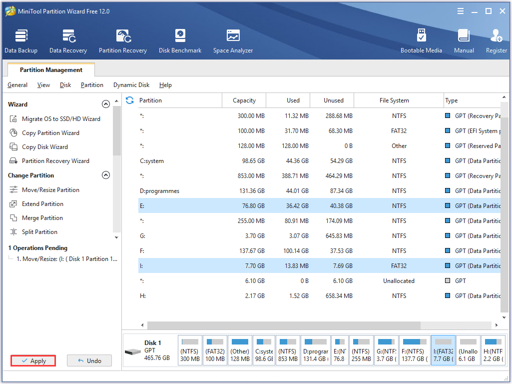This screenshot has height=384, width=512.
Task: Select Disk 1 drive icon in disk map
Action: 133,351
